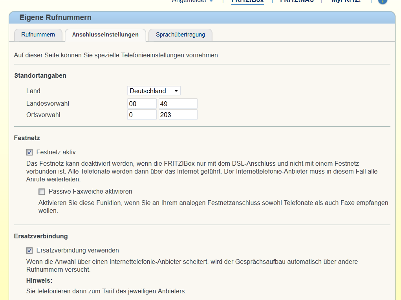
Task: Click the Landesvorwahl field containing 49
Action: pos(178,104)
